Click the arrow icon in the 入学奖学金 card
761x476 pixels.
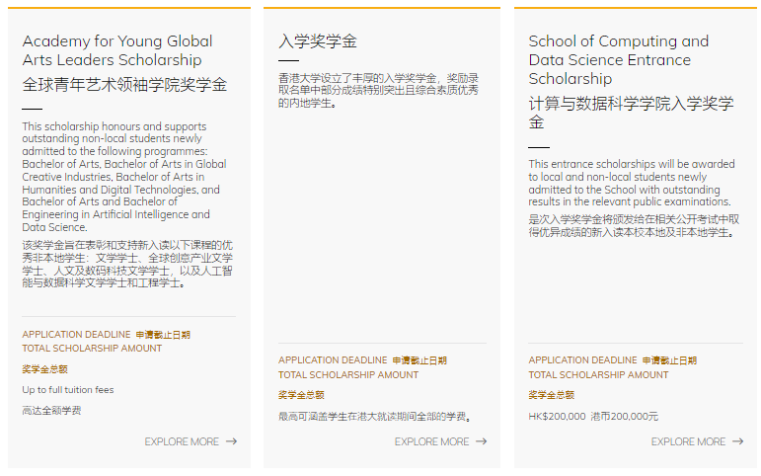(x=481, y=441)
